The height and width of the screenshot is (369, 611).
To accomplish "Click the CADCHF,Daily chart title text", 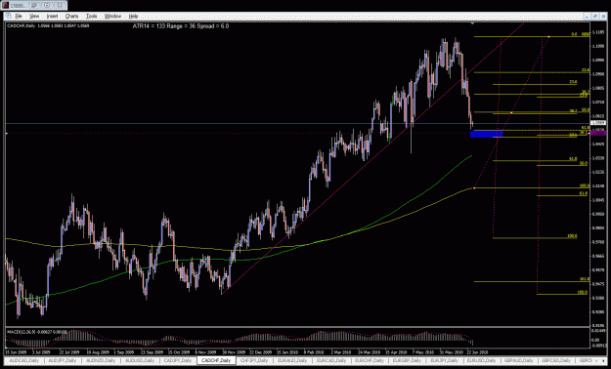I will pos(22,26).
